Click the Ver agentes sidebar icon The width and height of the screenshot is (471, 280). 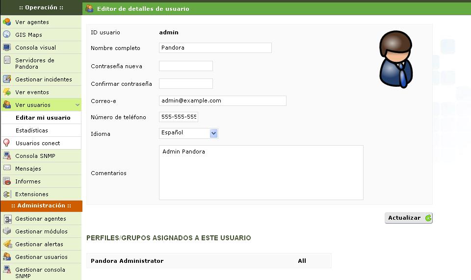[7, 22]
